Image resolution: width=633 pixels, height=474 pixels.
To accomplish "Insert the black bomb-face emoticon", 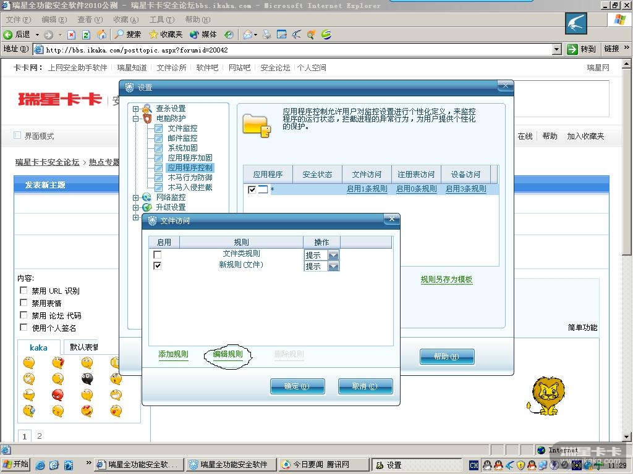I will [87, 378].
